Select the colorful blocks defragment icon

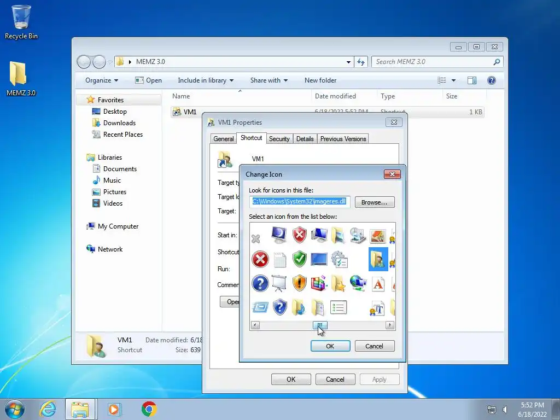point(319,284)
